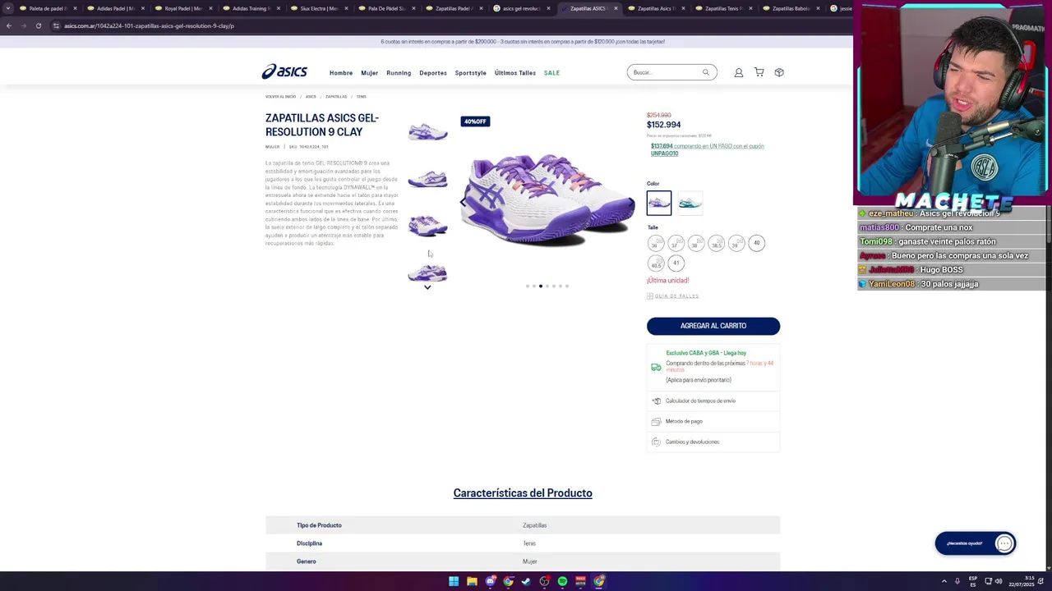Screen dimensions: 1052x591
Task: Select size 38
Action: click(696, 243)
